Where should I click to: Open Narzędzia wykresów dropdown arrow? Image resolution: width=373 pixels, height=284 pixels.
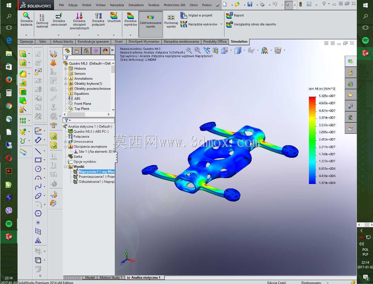coord(221,24)
